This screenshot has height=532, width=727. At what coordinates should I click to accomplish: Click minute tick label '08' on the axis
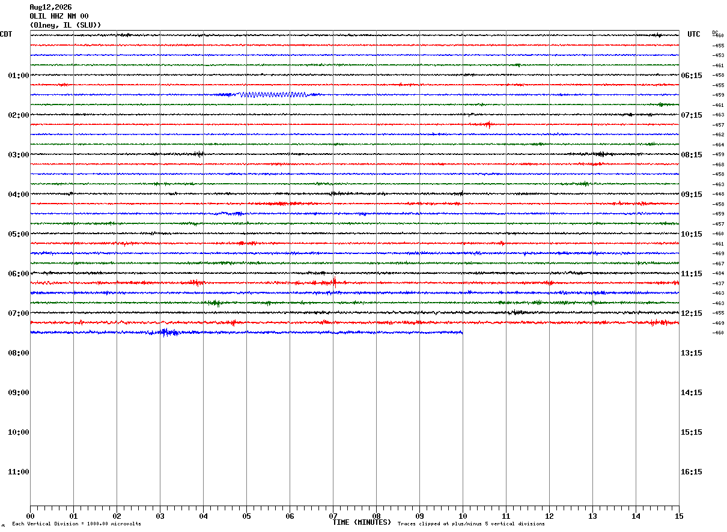(376, 516)
